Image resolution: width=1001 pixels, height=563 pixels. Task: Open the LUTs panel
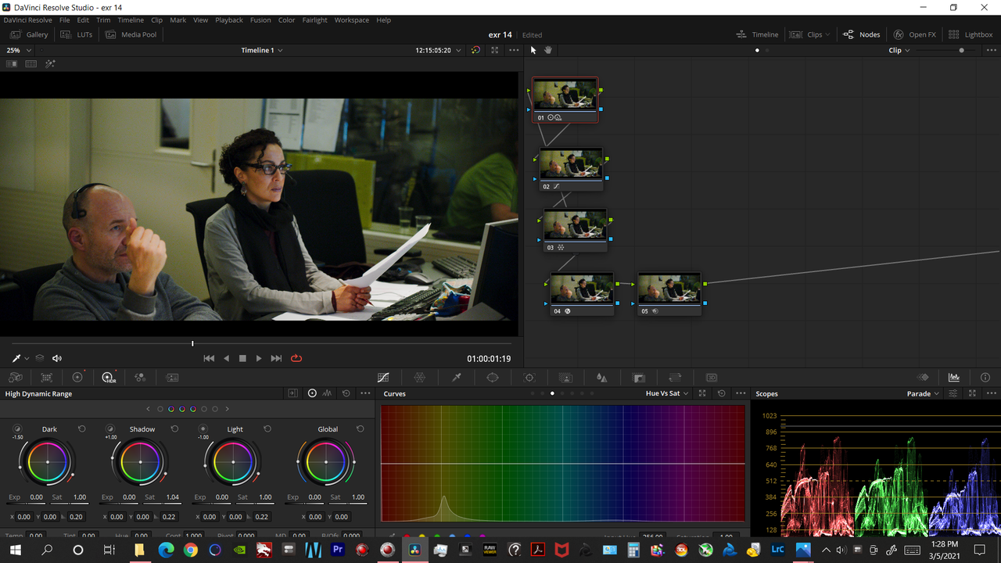point(77,34)
